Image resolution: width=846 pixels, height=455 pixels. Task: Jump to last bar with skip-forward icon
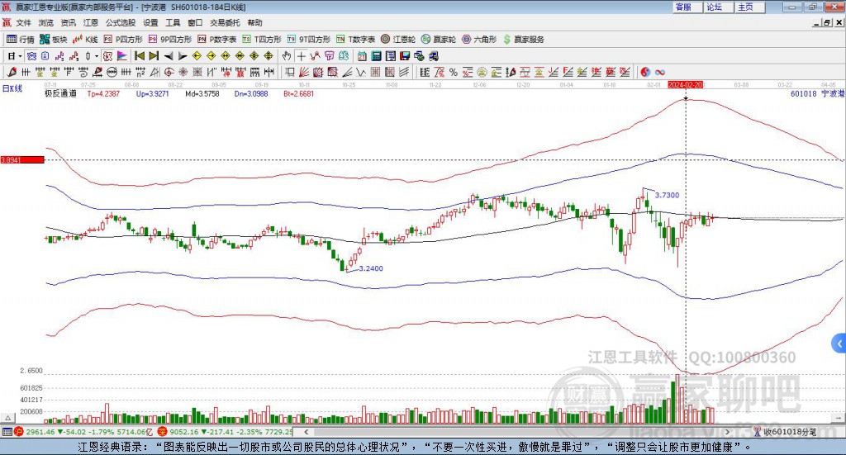point(154,56)
